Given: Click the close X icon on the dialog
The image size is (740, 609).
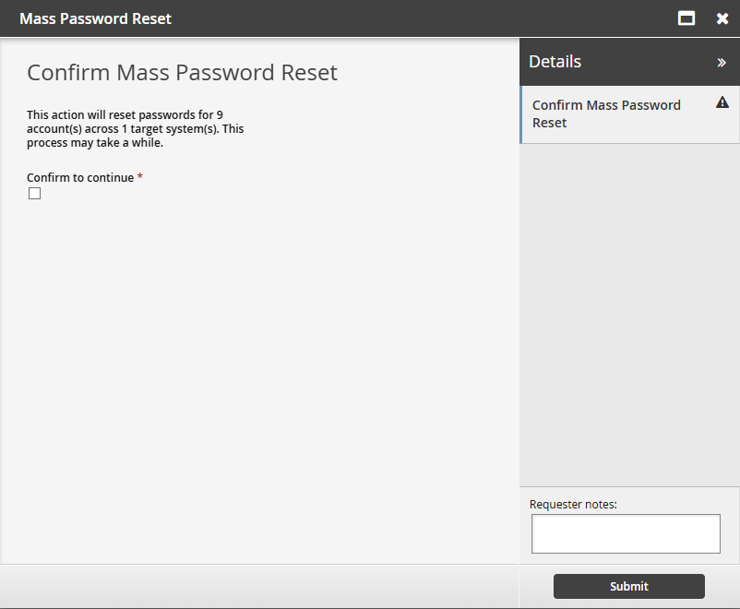Looking at the screenshot, I should click(x=722, y=18).
